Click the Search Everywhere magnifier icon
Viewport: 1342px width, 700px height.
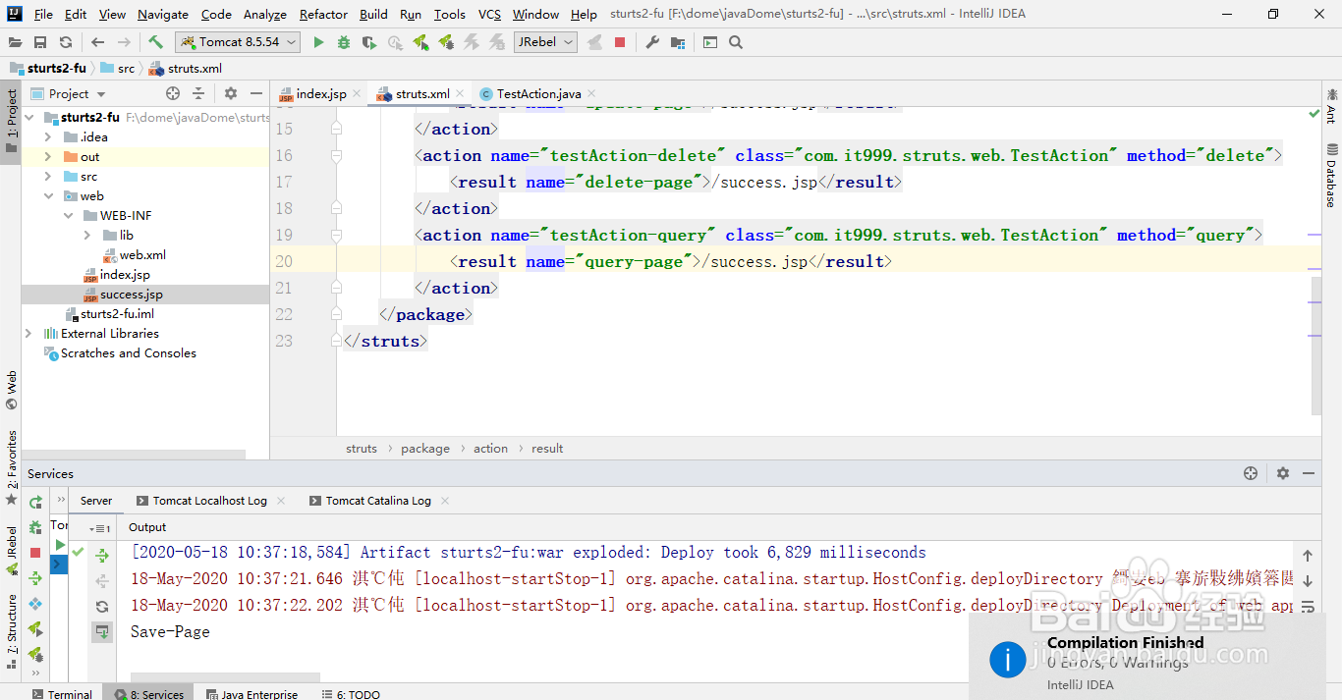[736, 42]
